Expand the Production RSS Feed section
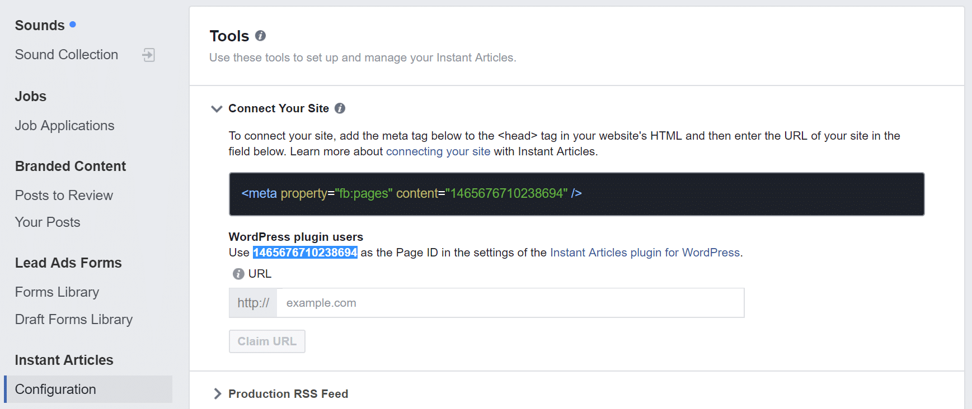 point(217,393)
